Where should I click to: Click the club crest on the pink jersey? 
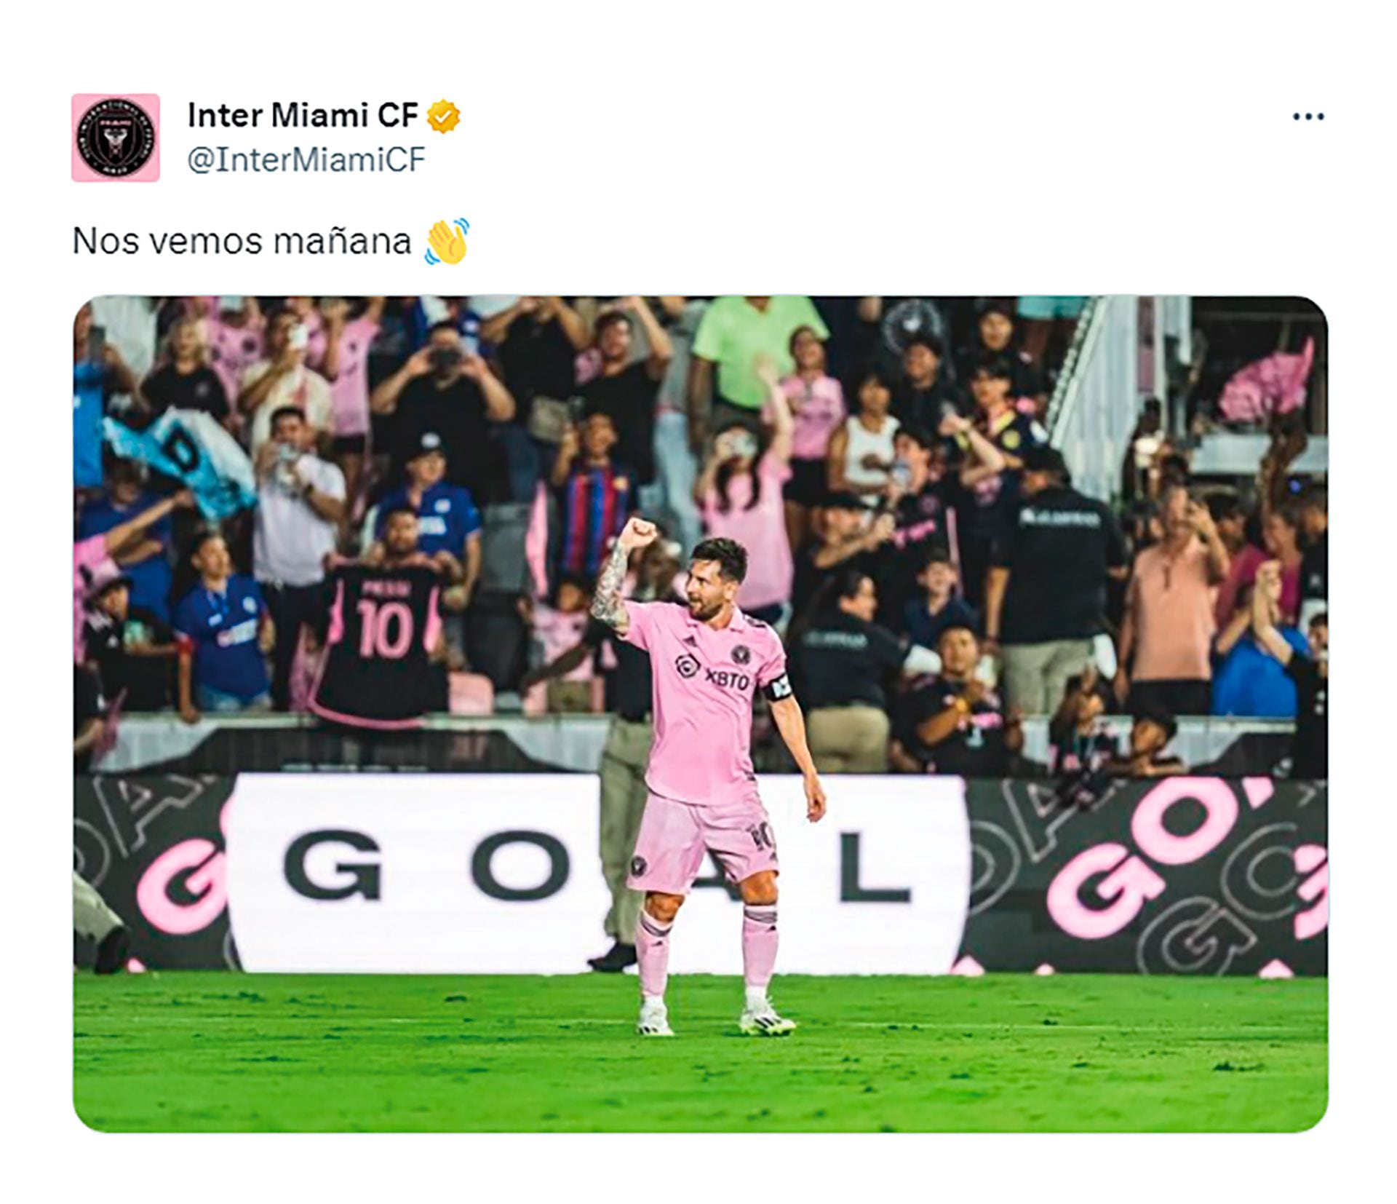click(740, 654)
